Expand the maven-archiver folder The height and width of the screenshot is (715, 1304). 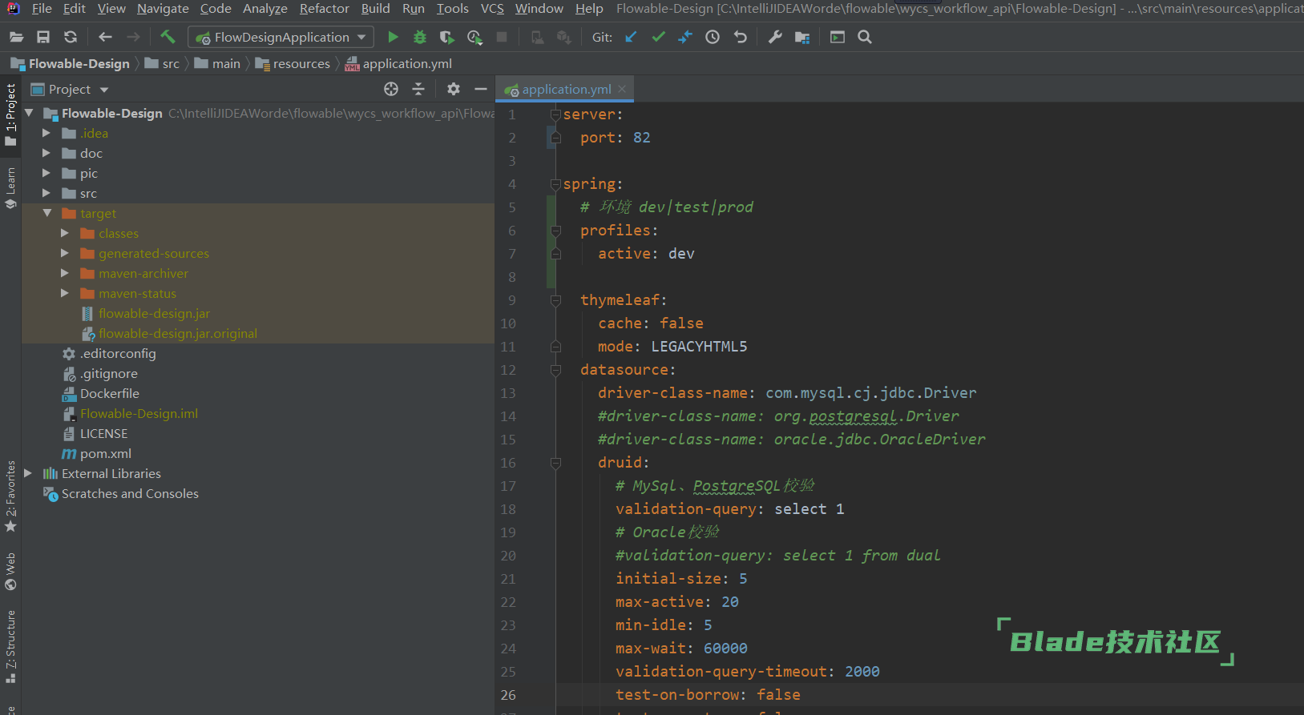click(x=65, y=273)
